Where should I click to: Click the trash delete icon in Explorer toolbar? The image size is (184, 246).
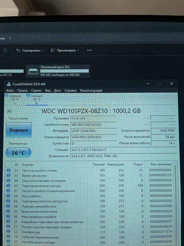point(5,51)
